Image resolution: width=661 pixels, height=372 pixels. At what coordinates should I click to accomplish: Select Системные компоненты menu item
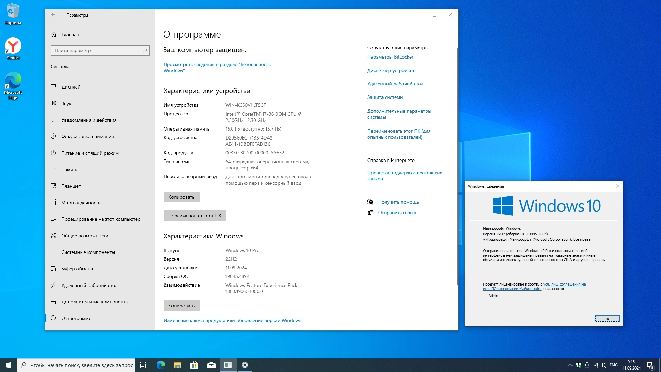pos(88,252)
